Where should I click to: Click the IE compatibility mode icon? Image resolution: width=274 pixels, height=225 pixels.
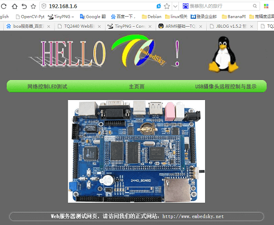tap(159, 6)
